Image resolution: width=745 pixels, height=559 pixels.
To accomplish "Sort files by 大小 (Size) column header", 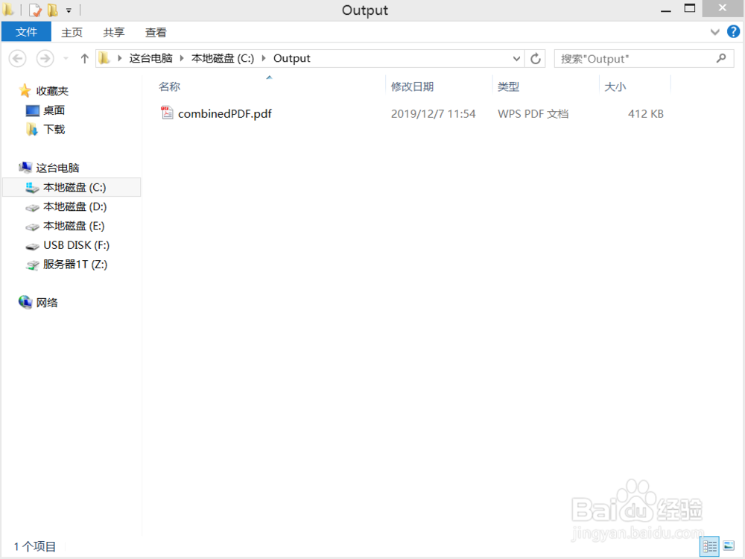I will point(615,86).
